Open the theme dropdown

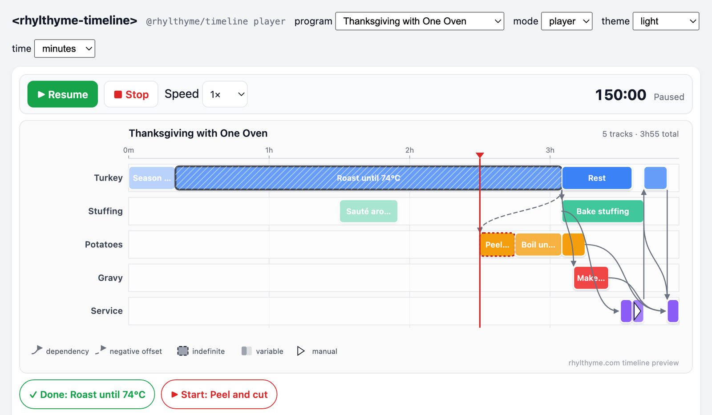pos(666,21)
